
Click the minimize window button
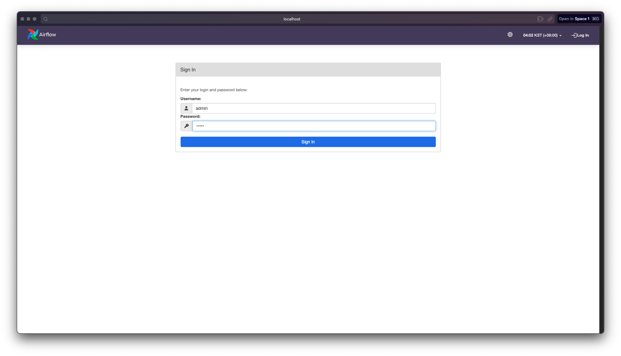coord(28,19)
